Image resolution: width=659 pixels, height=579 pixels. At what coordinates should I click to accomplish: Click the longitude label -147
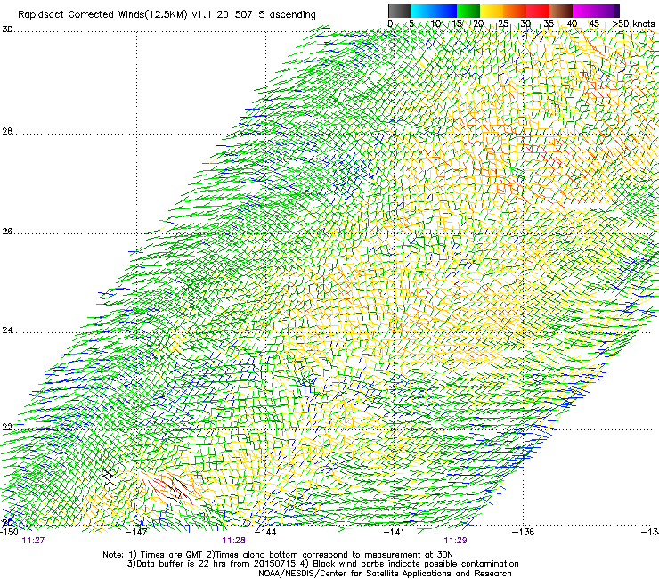coord(136,532)
